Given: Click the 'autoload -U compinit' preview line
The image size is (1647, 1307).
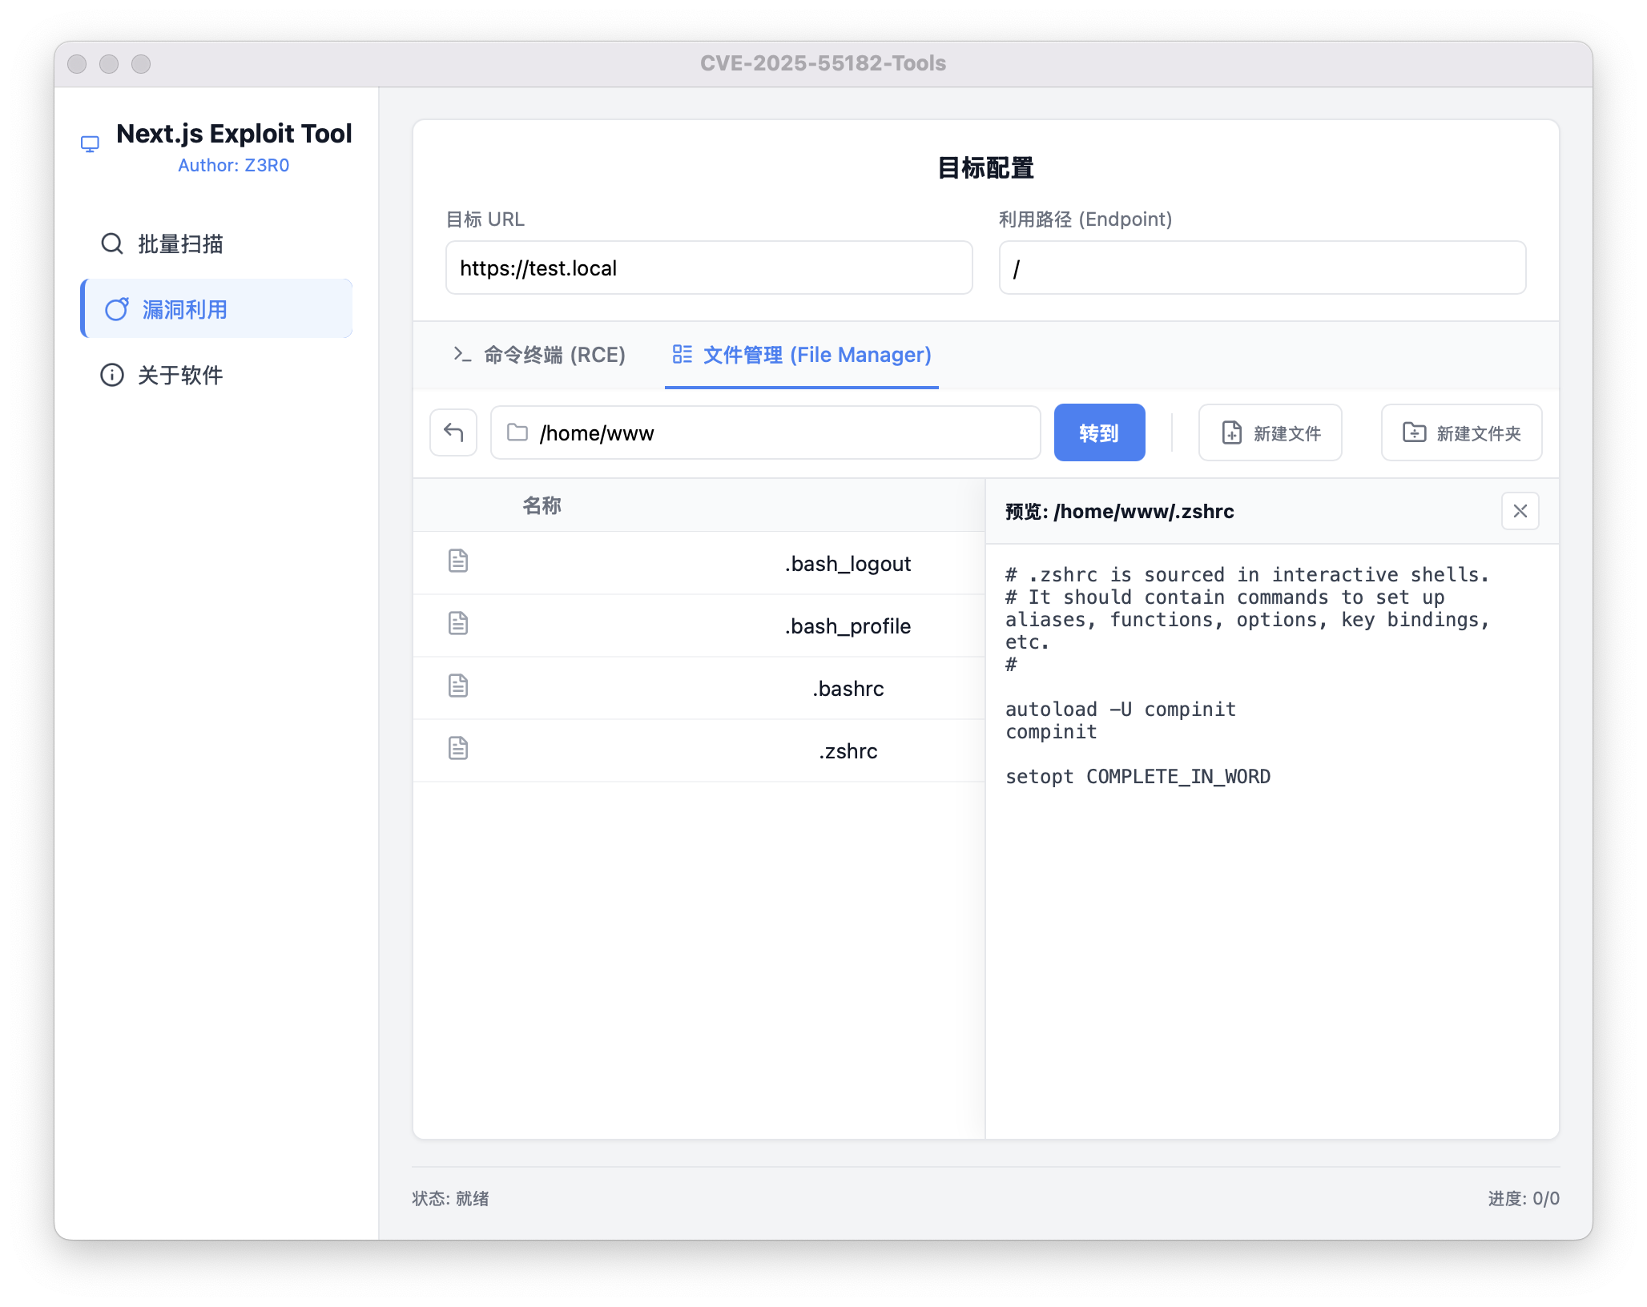Looking at the screenshot, I should coord(1120,710).
